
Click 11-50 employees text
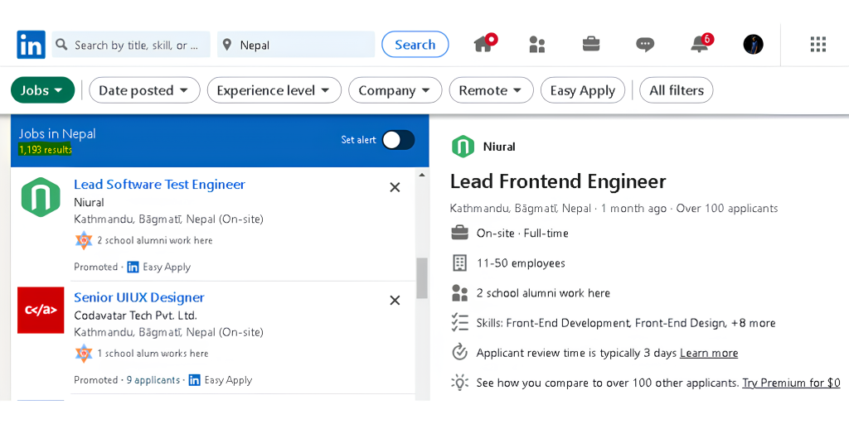click(x=521, y=263)
